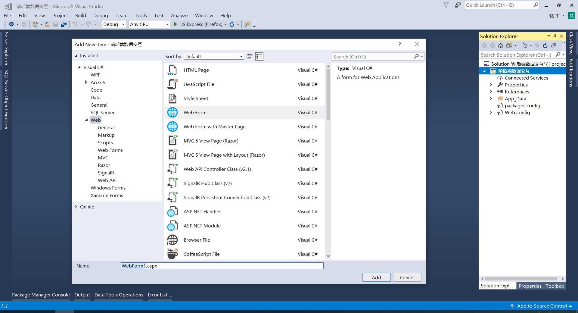Screen dimensions: 578x313
Task: Expand Properties node in Solution Explorer
Action: coord(491,85)
